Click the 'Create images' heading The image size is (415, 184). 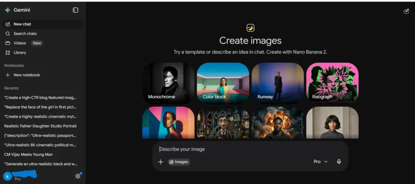[250, 41]
